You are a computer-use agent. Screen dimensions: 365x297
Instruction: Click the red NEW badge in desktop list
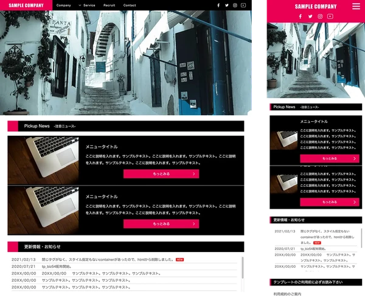(x=179, y=259)
